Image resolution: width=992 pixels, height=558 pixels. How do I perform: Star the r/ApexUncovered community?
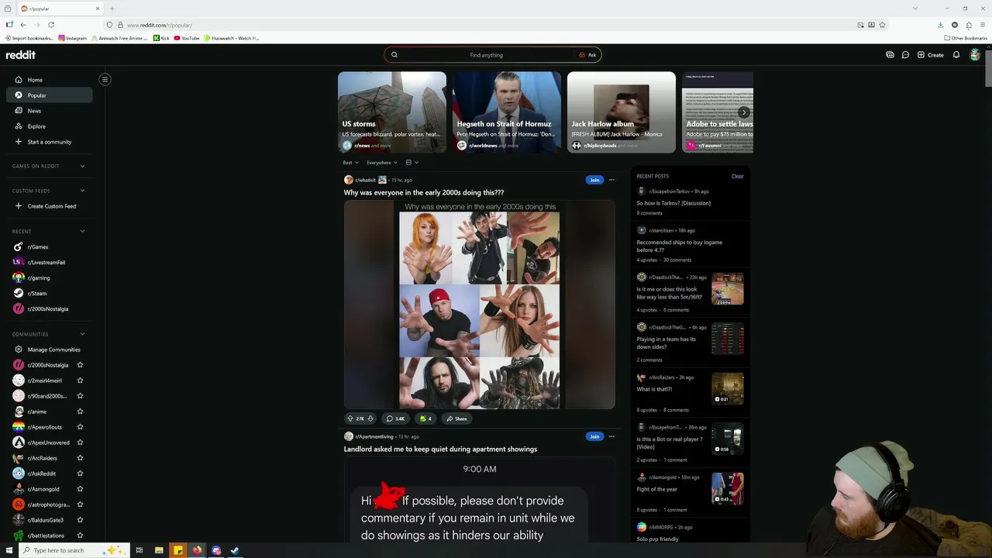point(80,443)
